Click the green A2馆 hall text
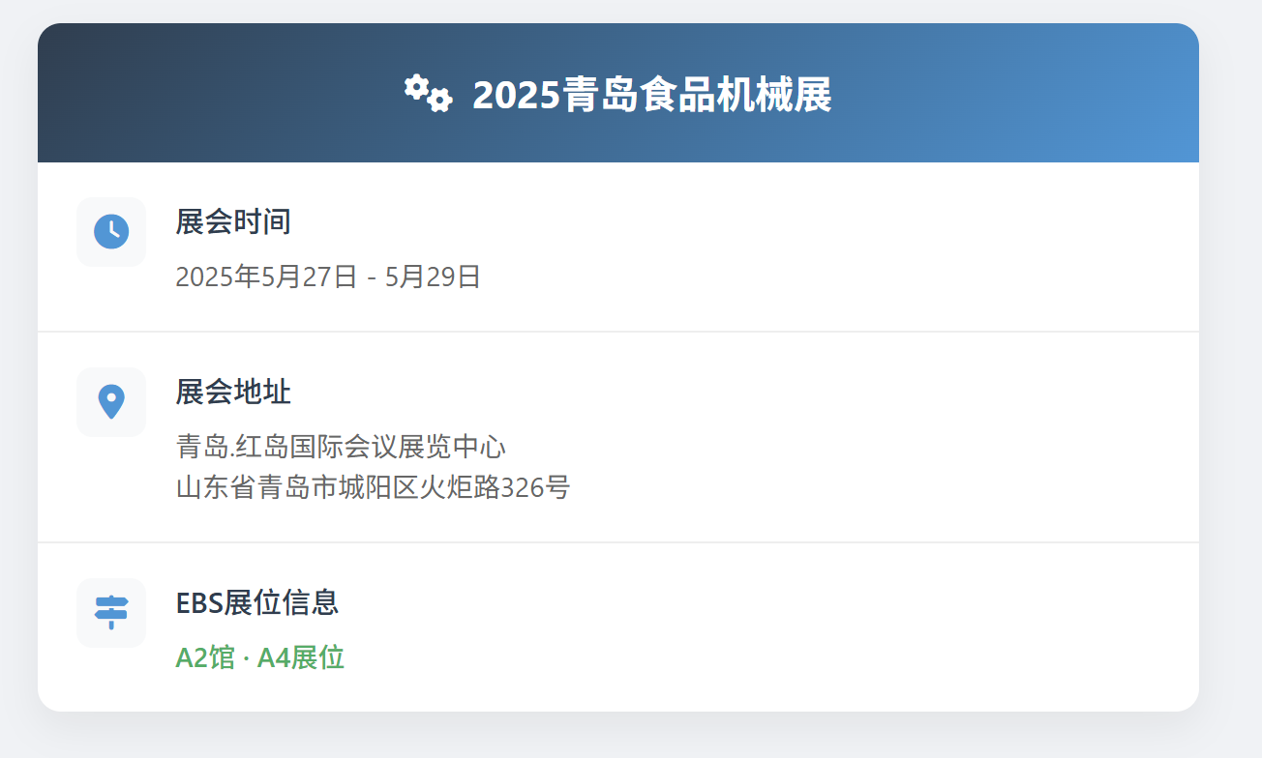 tap(205, 657)
